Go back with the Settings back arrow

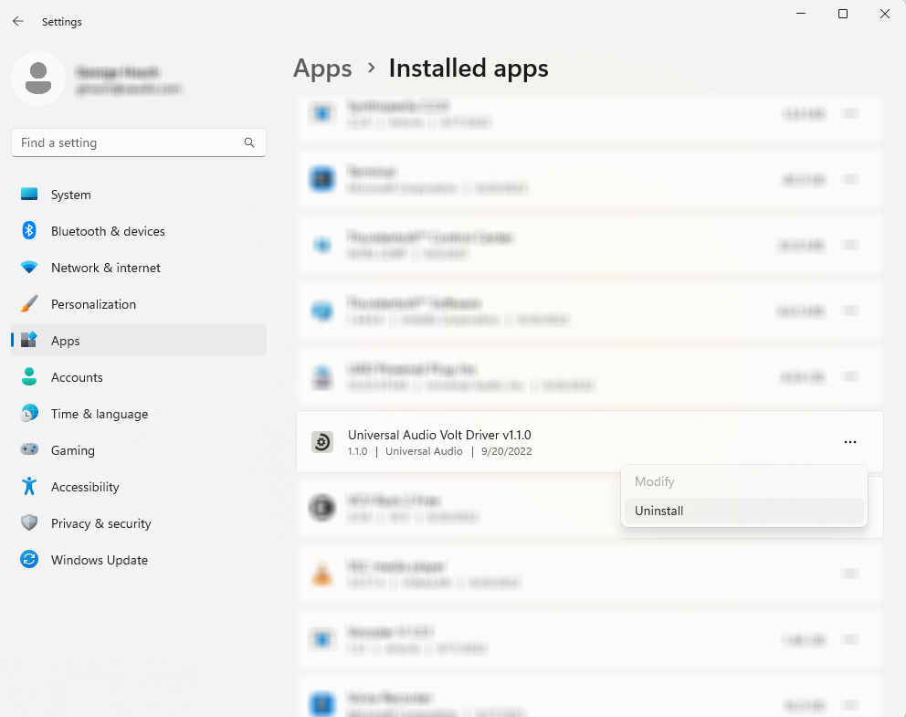pos(18,21)
